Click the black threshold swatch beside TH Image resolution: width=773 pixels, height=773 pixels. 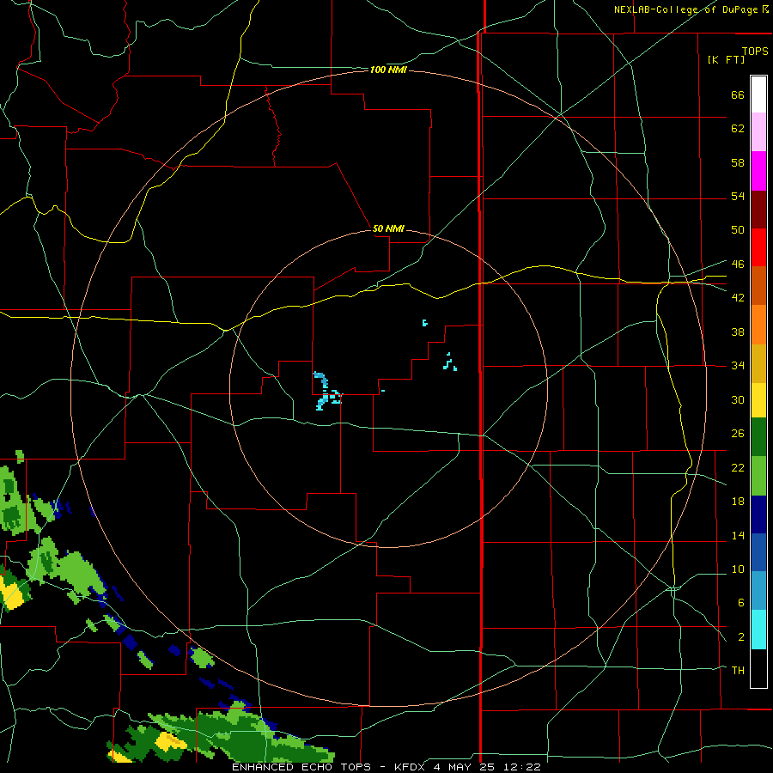(758, 668)
